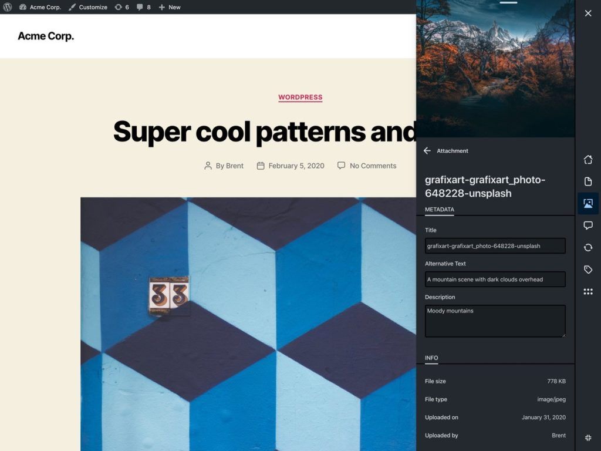
Task: Click the sidebar updates refresh icon
Action: tap(588, 247)
